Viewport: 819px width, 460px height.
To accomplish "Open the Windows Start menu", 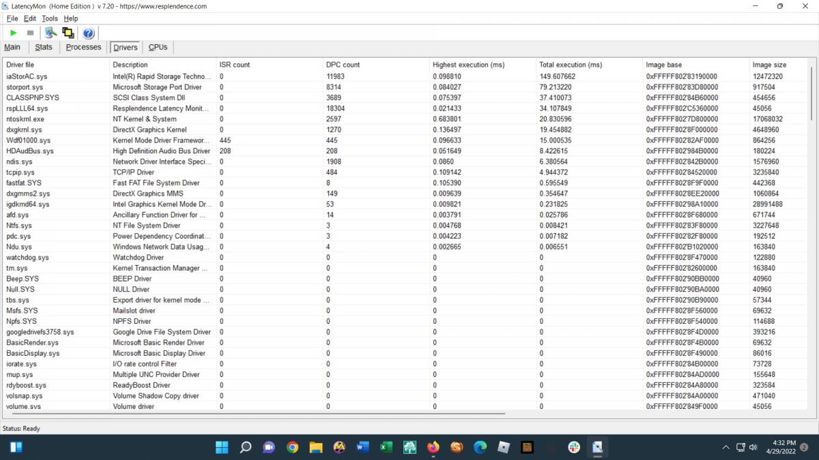I will click(222, 447).
